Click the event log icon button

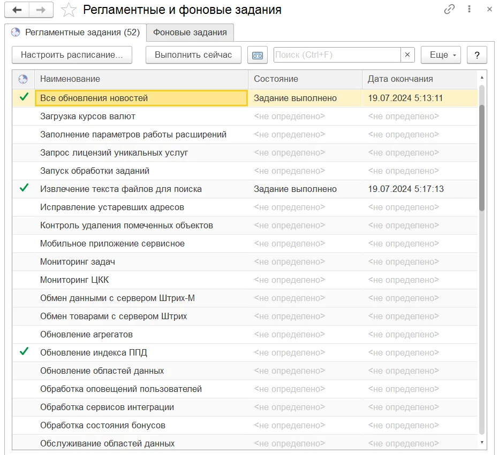(x=258, y=55)
